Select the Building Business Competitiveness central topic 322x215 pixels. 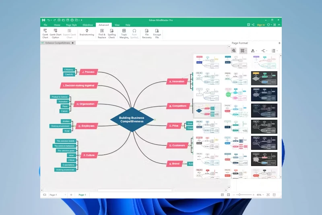(132, 119)
